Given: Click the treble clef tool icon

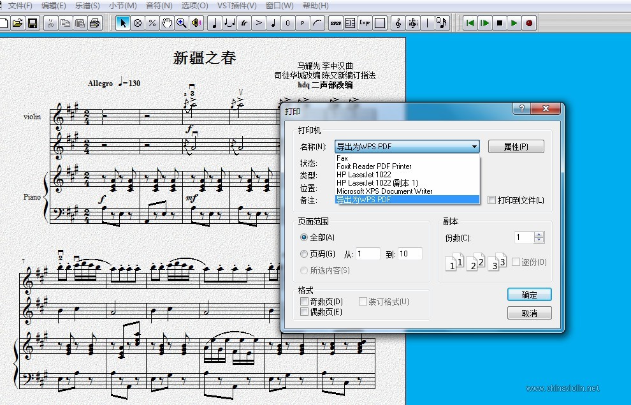Looking at the screenshot, I should coord(398,23).
